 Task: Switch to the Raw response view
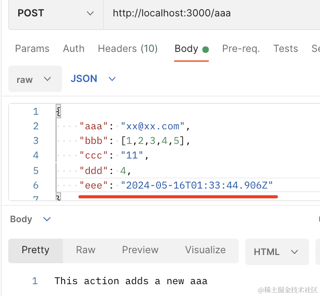85,250
